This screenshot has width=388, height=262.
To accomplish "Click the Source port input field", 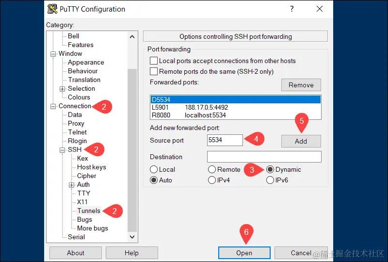I will click(225, 140).
